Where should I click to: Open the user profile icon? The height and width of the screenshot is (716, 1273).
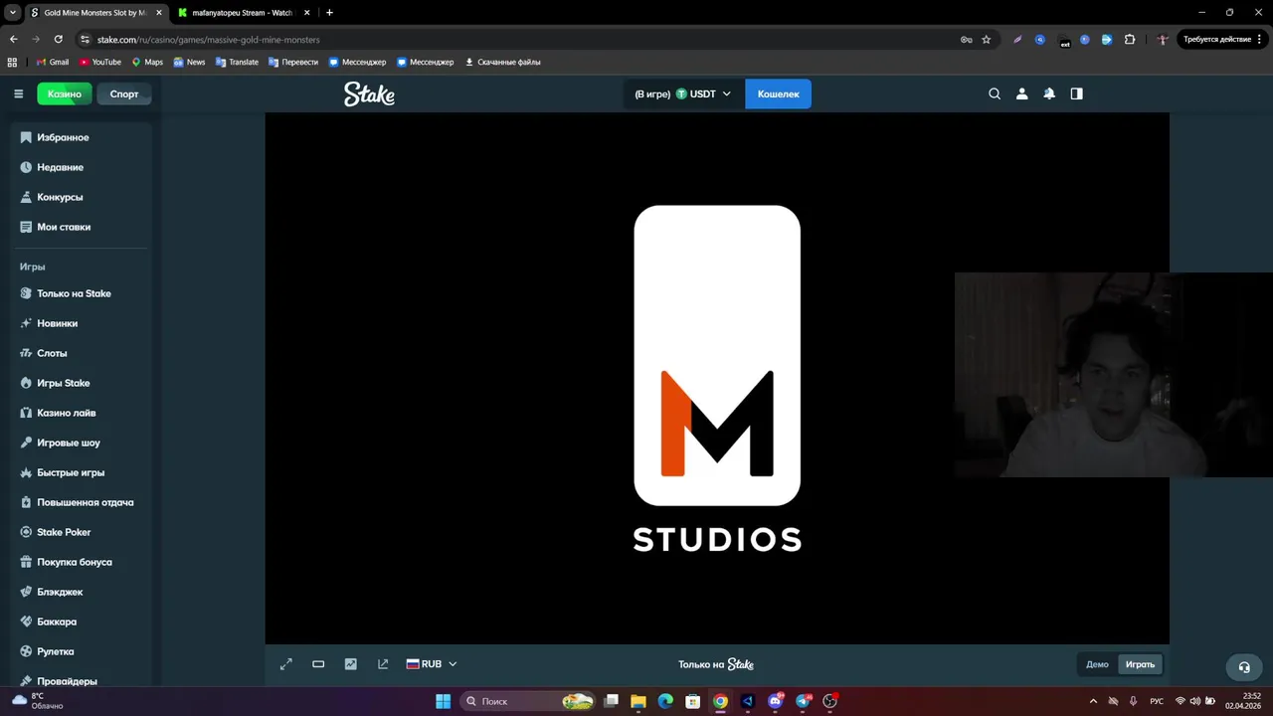(1021, 93)
